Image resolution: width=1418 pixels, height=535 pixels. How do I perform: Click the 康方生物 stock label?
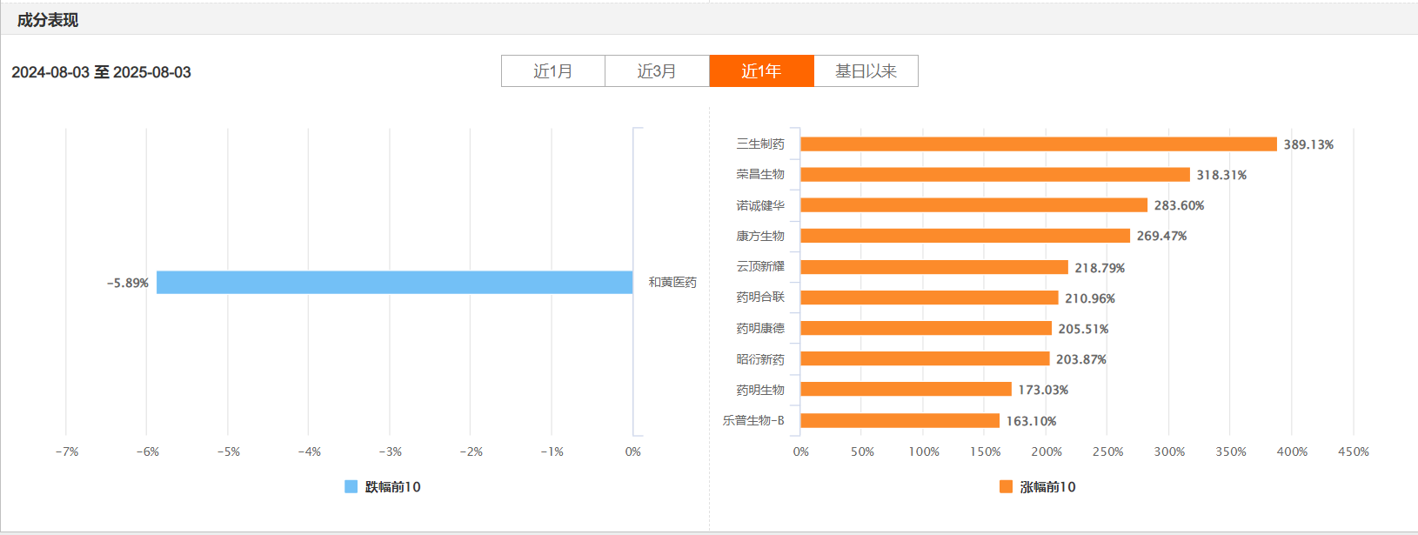760,236
